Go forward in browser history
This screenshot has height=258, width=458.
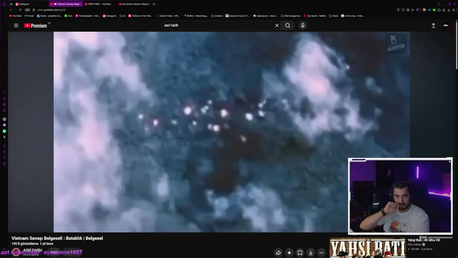tap(15, 10)
